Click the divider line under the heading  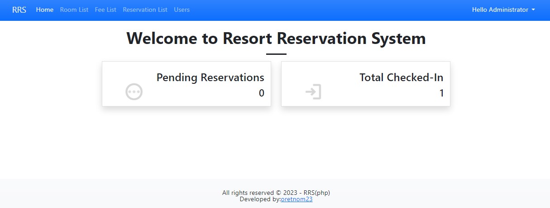click(276, 54)
